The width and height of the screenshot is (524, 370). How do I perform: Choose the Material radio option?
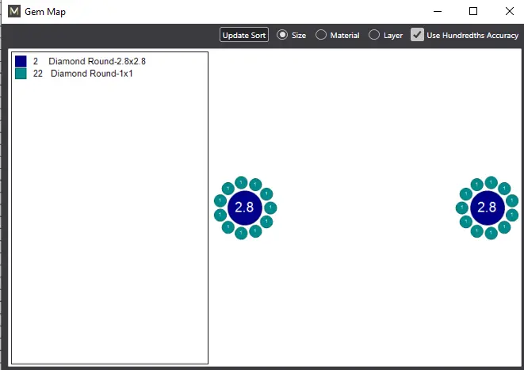click(321, 36)
